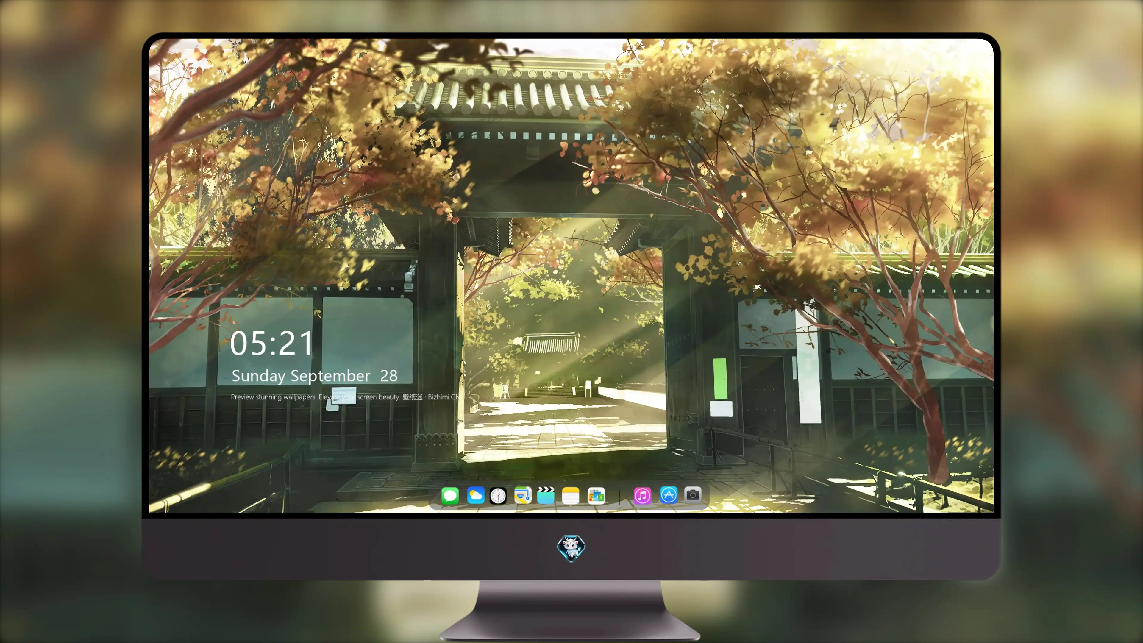Launch the Camera app from the dock

693,494
